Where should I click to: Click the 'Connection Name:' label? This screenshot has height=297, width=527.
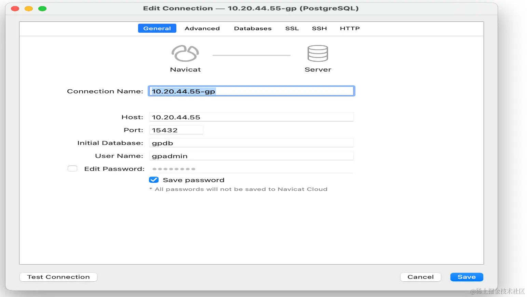point(105,91)
